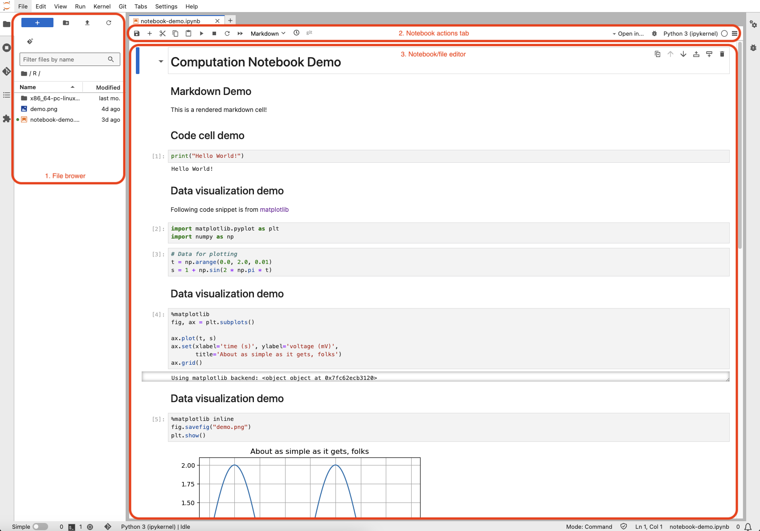
Task: Expand the 'Open in...' dropdown
Action: [628, 33]
